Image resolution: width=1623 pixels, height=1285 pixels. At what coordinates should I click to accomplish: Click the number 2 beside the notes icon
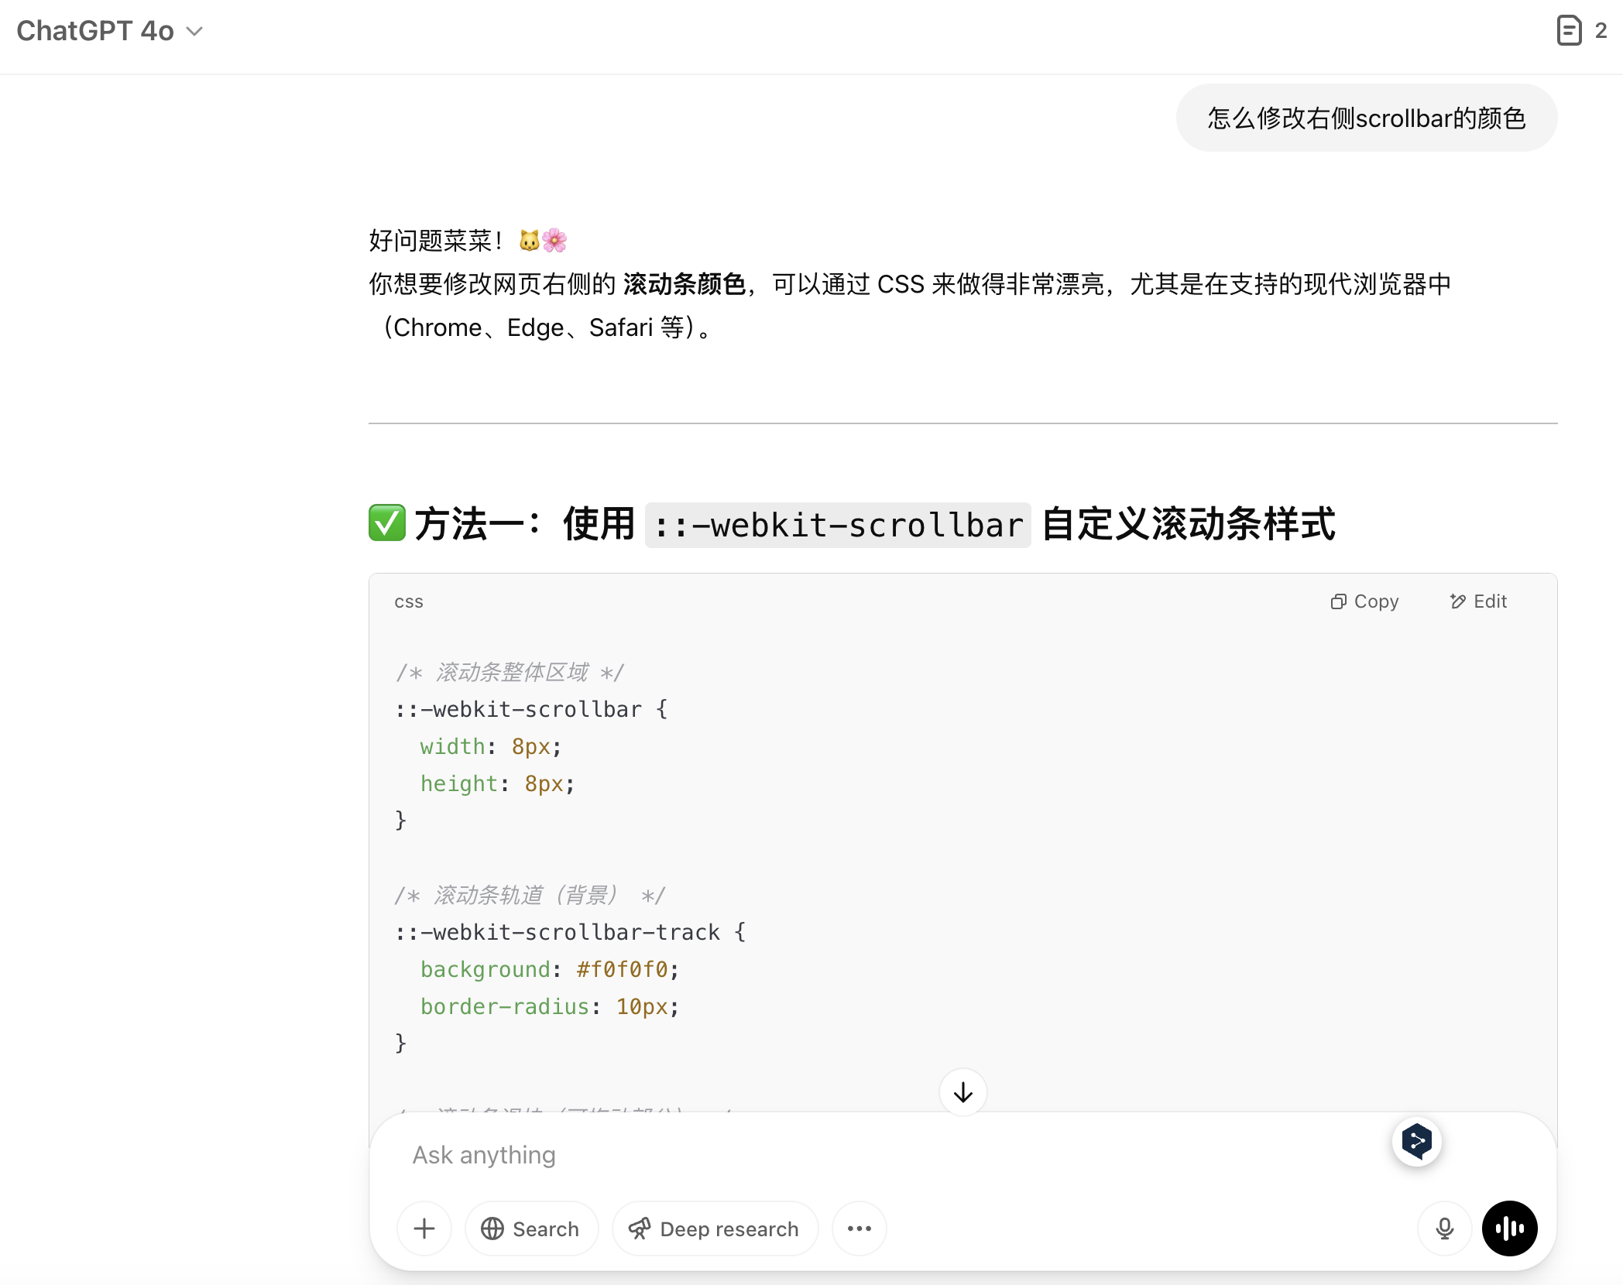click(1601, 31)
